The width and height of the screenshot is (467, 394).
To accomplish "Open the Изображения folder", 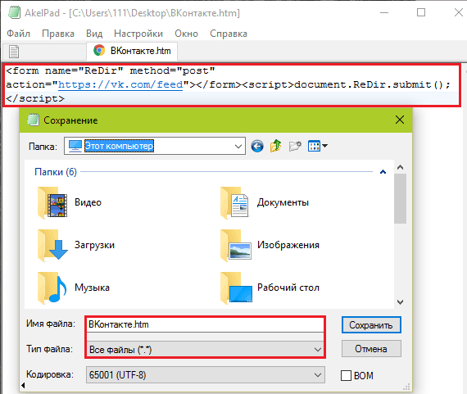I will click(x=270, y=245).
